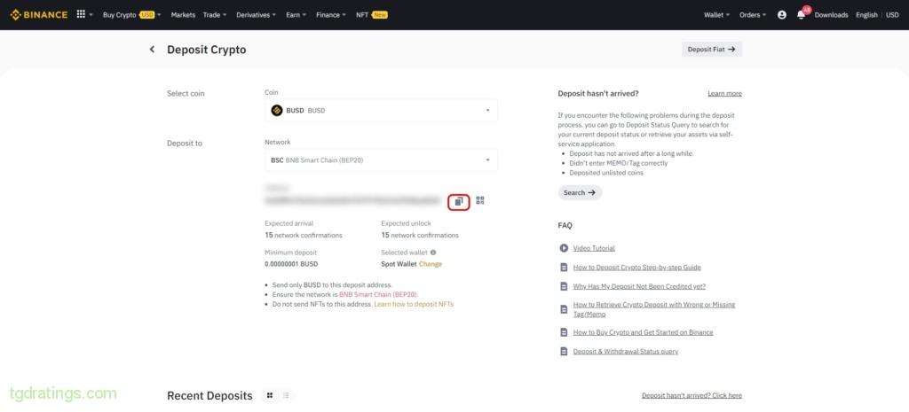909x412 pixels.
Task: Click Learn more link
Action: [724, 93]
